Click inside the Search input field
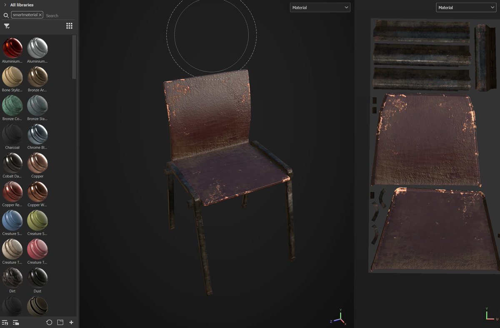 56,15
